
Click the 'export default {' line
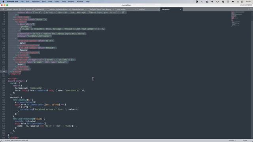pos(17,81)
